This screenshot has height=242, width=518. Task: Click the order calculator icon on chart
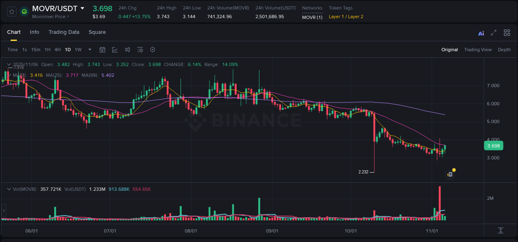coord(450,174)
